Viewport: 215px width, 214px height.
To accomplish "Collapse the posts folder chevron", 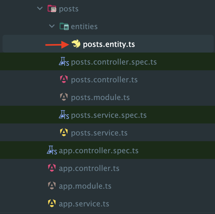I will (40, 9).
